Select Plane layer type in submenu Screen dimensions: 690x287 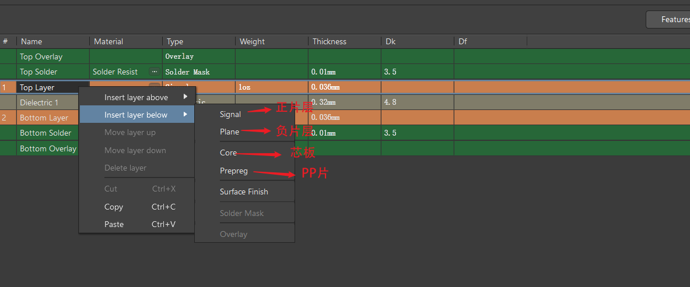click(x=229, y=132)
